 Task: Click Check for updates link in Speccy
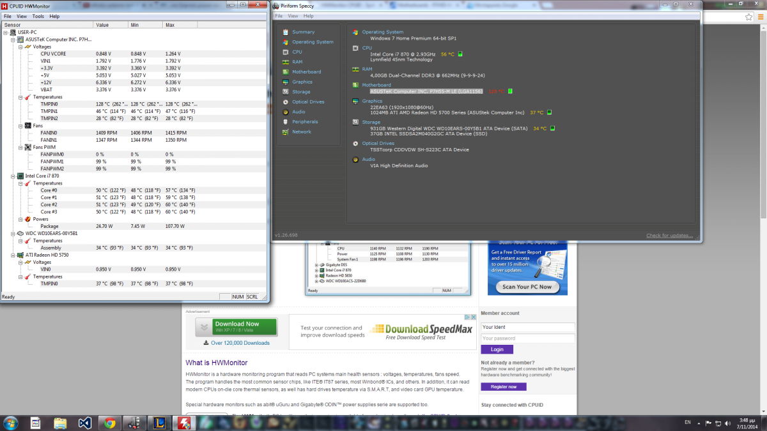(x=669, y=236)
